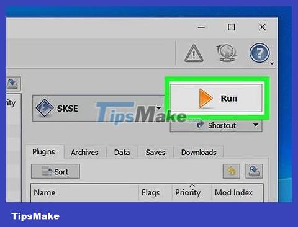Click the Shortcut button
The height and width of the screenshot is (227, 298).
click(216, 125)
